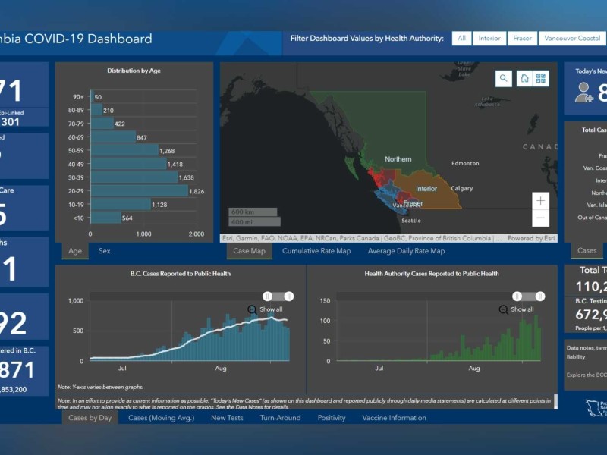Click the map home extent icon
This screenshot has width=607, height=455.
tap(524, 78)
